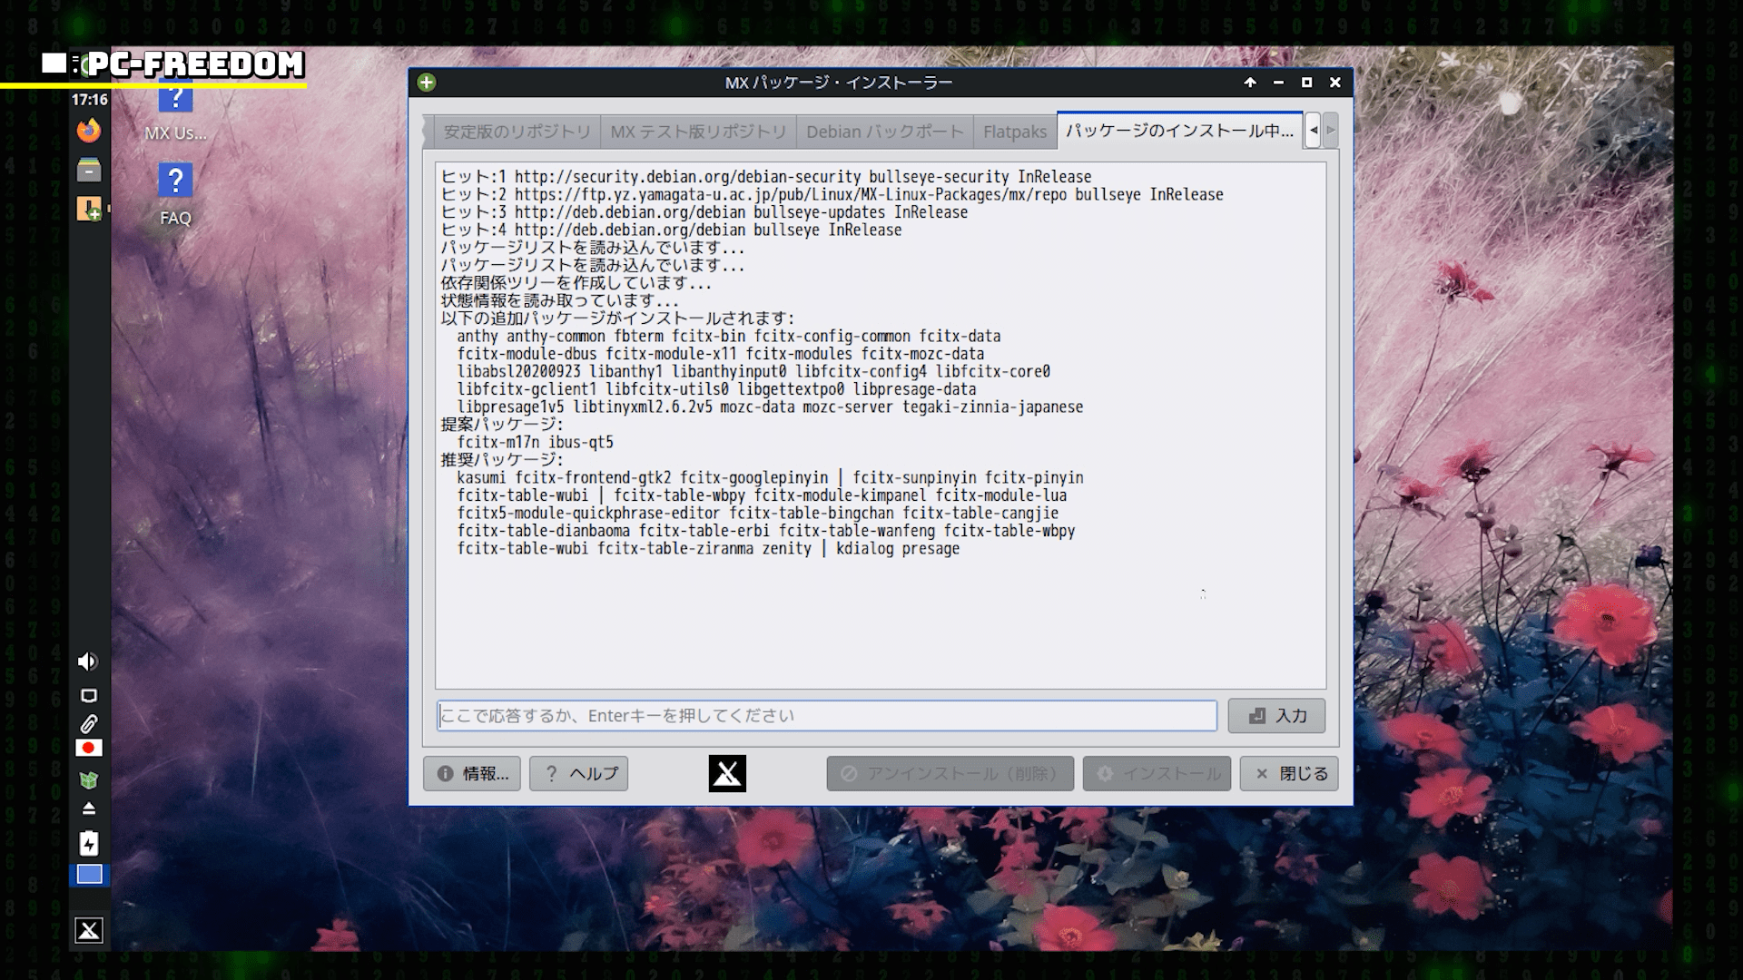Launch Firefox from the side panel
Viewport: 1743px width, 980px height.
[89, 132]
